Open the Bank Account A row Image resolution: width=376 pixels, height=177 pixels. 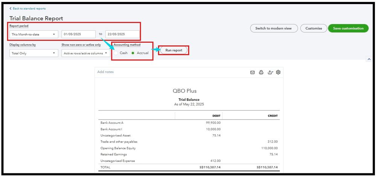point(189,123)
